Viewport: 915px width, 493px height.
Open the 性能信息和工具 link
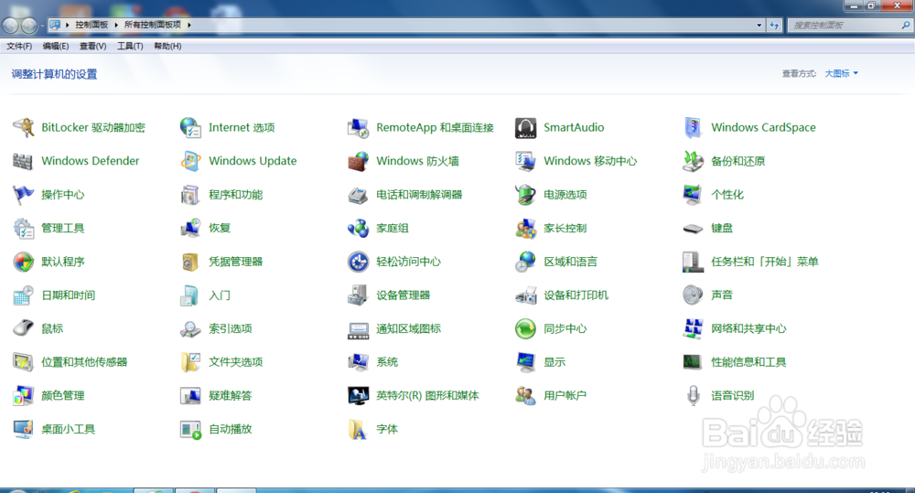748,362
